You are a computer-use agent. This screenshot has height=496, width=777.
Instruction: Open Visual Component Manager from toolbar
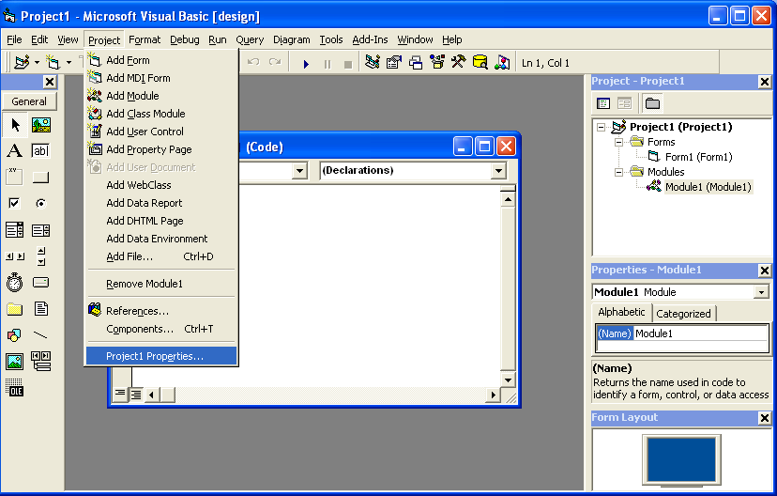(502, 63)
